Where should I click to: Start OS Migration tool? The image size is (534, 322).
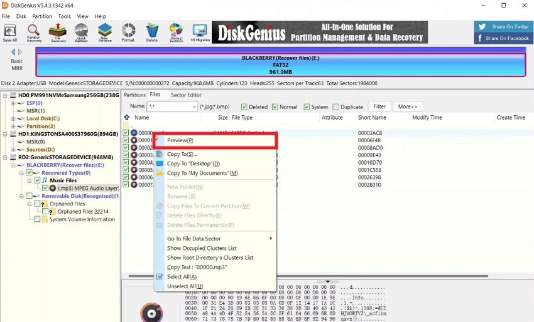click(x=200, y=33)
